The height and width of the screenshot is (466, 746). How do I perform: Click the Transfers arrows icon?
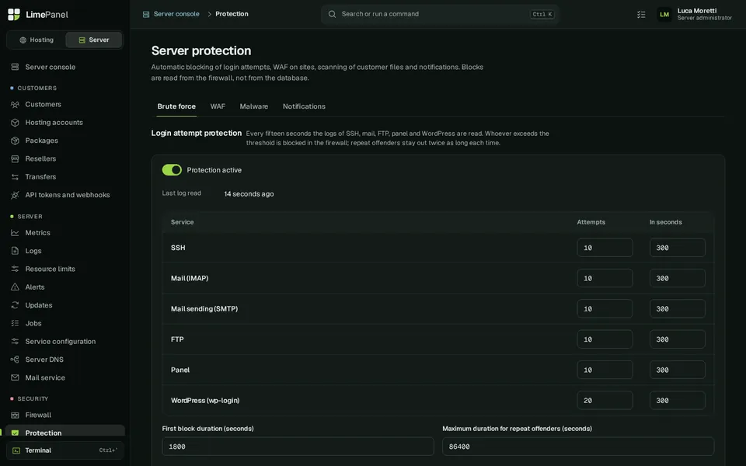click(16, 176)
